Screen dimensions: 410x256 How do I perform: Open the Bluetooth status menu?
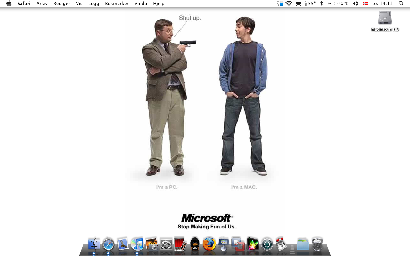322,4
